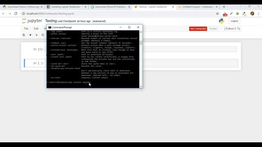Click the In [1]: prompt label

(38, 49)
